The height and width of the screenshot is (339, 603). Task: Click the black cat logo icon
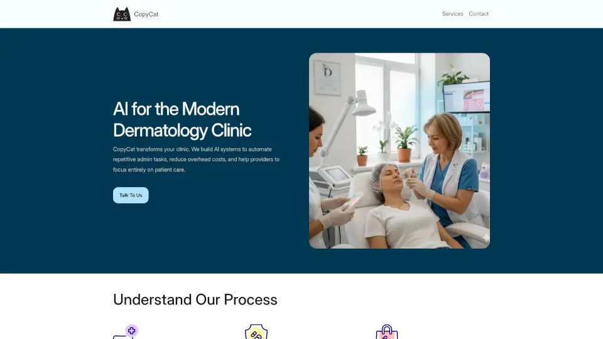[122, 14]
